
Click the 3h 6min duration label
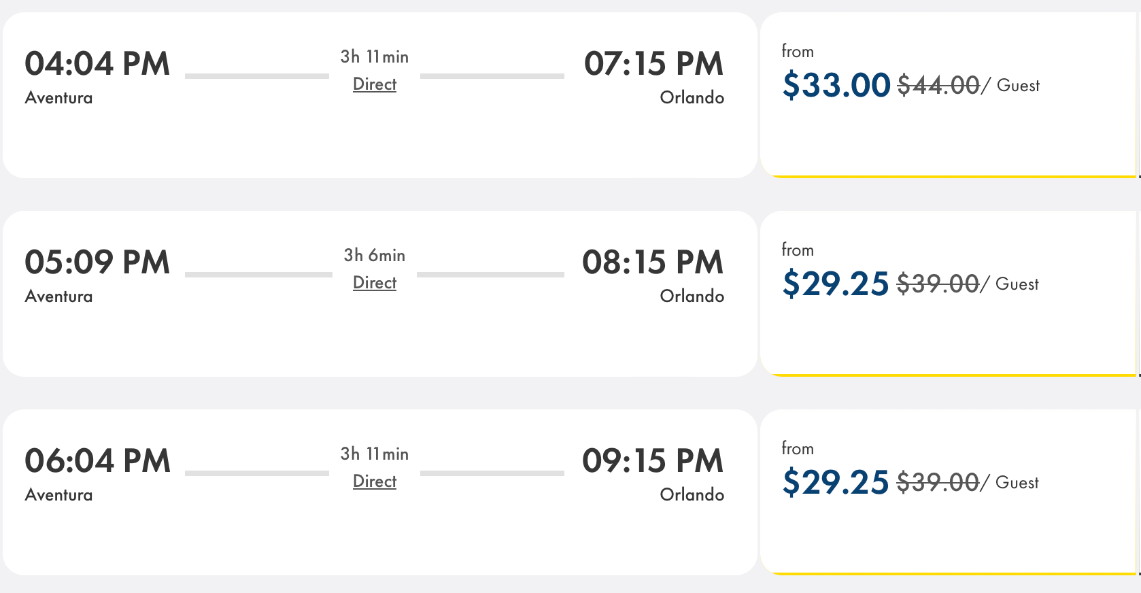(x=373, y=255)
